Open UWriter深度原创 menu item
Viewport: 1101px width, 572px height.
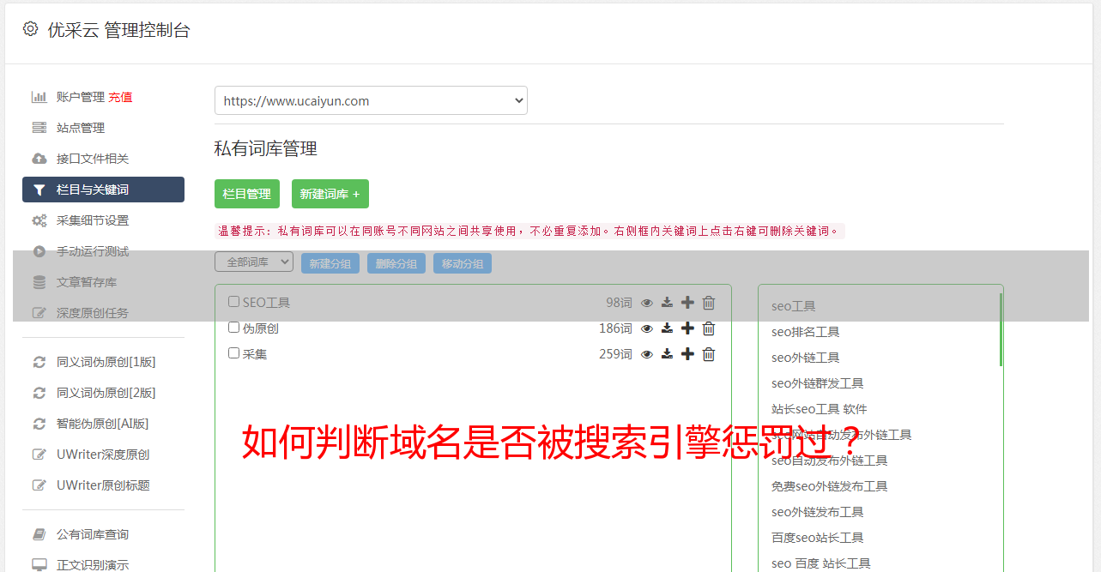[103, 455]
